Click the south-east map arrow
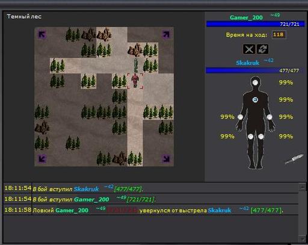The image size is (308, 245). [166, 159]
